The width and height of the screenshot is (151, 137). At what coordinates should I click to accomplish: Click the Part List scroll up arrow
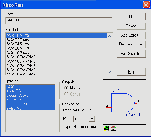(110, 36)
